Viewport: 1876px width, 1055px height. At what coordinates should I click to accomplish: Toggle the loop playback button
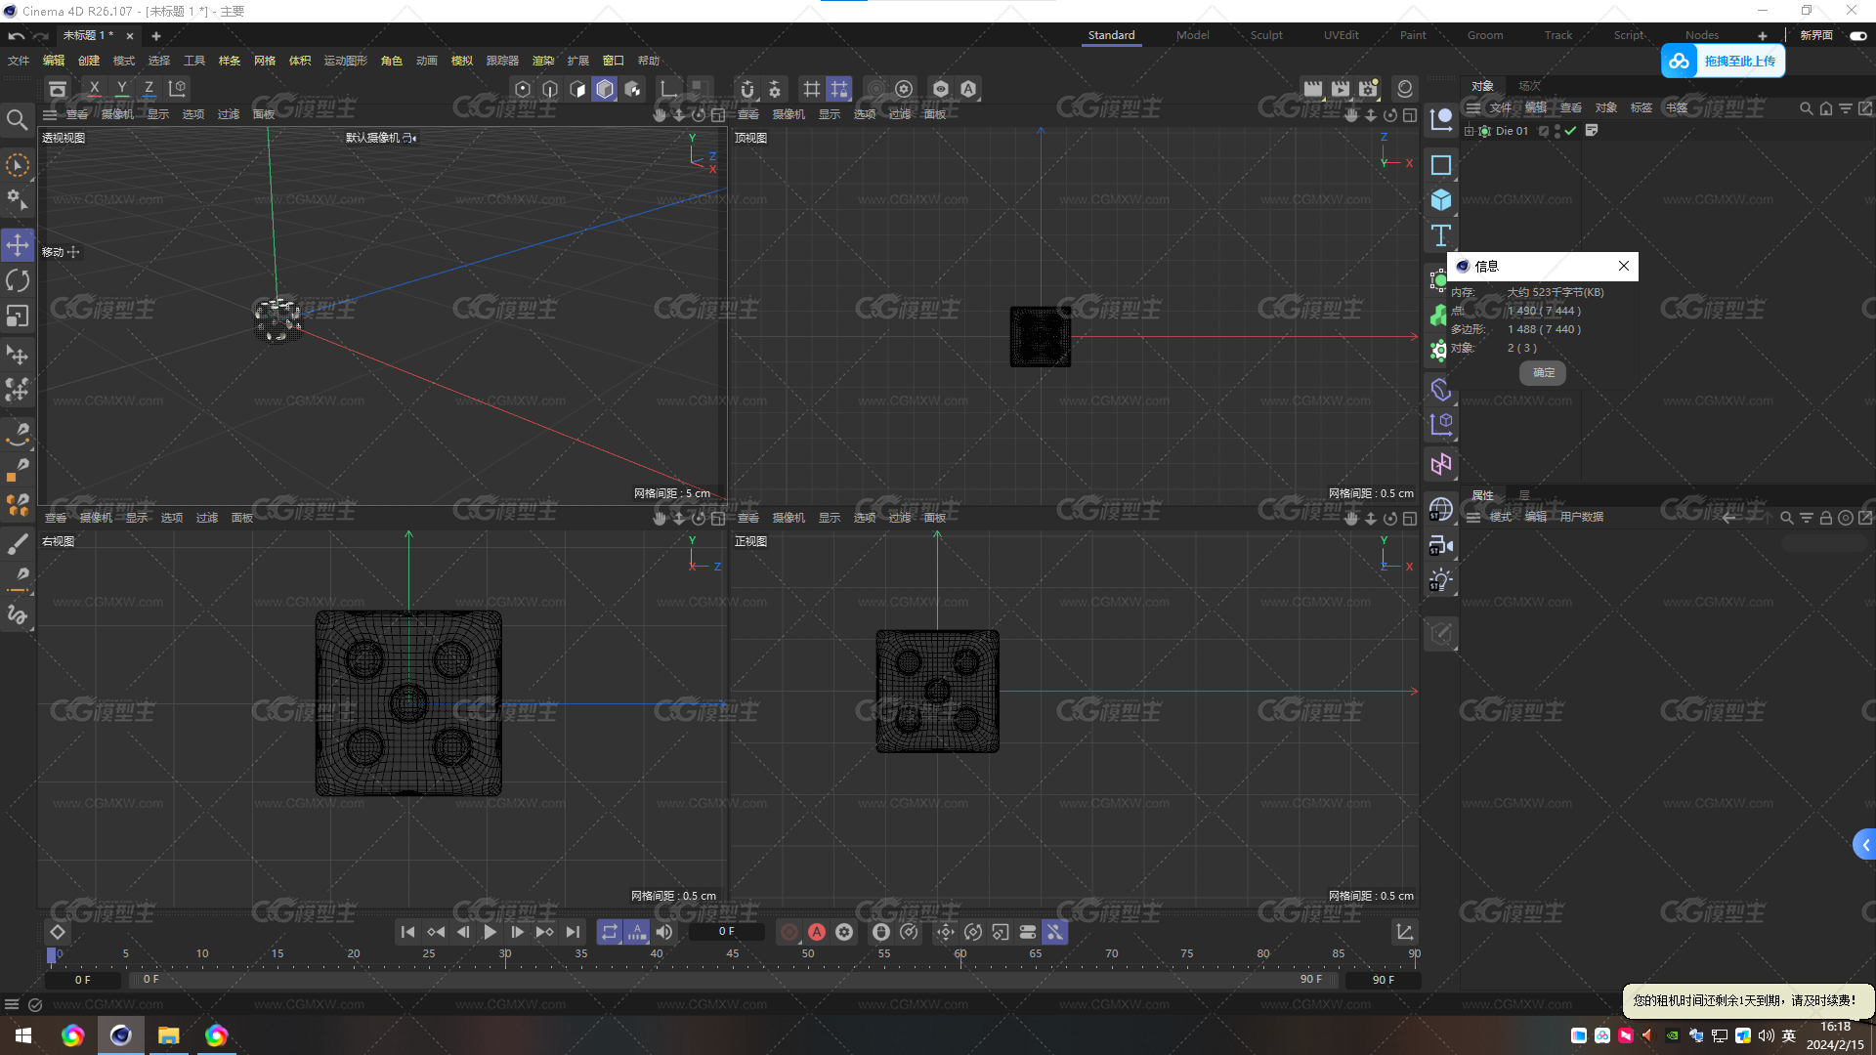point(610,932)
